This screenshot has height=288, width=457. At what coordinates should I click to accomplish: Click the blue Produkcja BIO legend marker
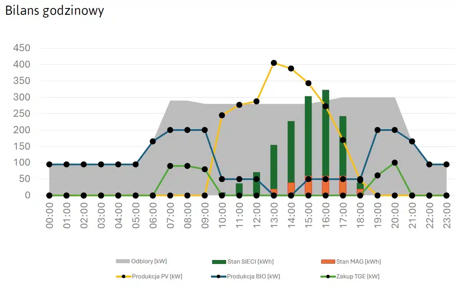[x=219, y=276]
